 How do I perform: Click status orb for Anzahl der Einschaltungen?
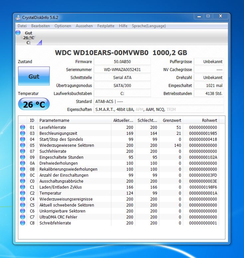(23, 175)
